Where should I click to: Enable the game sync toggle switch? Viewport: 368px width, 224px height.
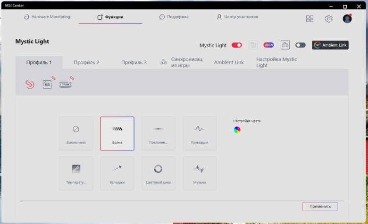301,45
